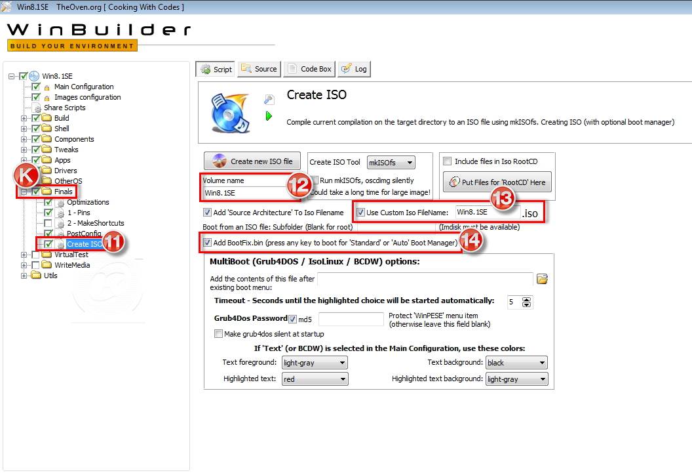Click the Utils folder icon
The image size is (692, 475).
point(36,276)
